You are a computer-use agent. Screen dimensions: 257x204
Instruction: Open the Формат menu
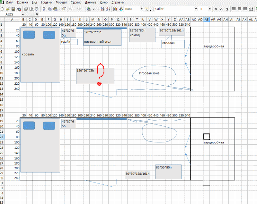coord(61,2)
